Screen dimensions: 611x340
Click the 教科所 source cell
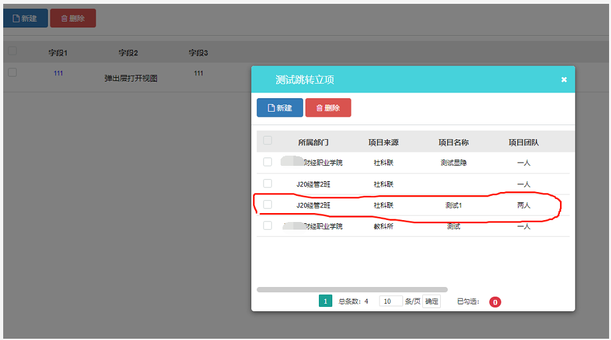pos(383,226)
